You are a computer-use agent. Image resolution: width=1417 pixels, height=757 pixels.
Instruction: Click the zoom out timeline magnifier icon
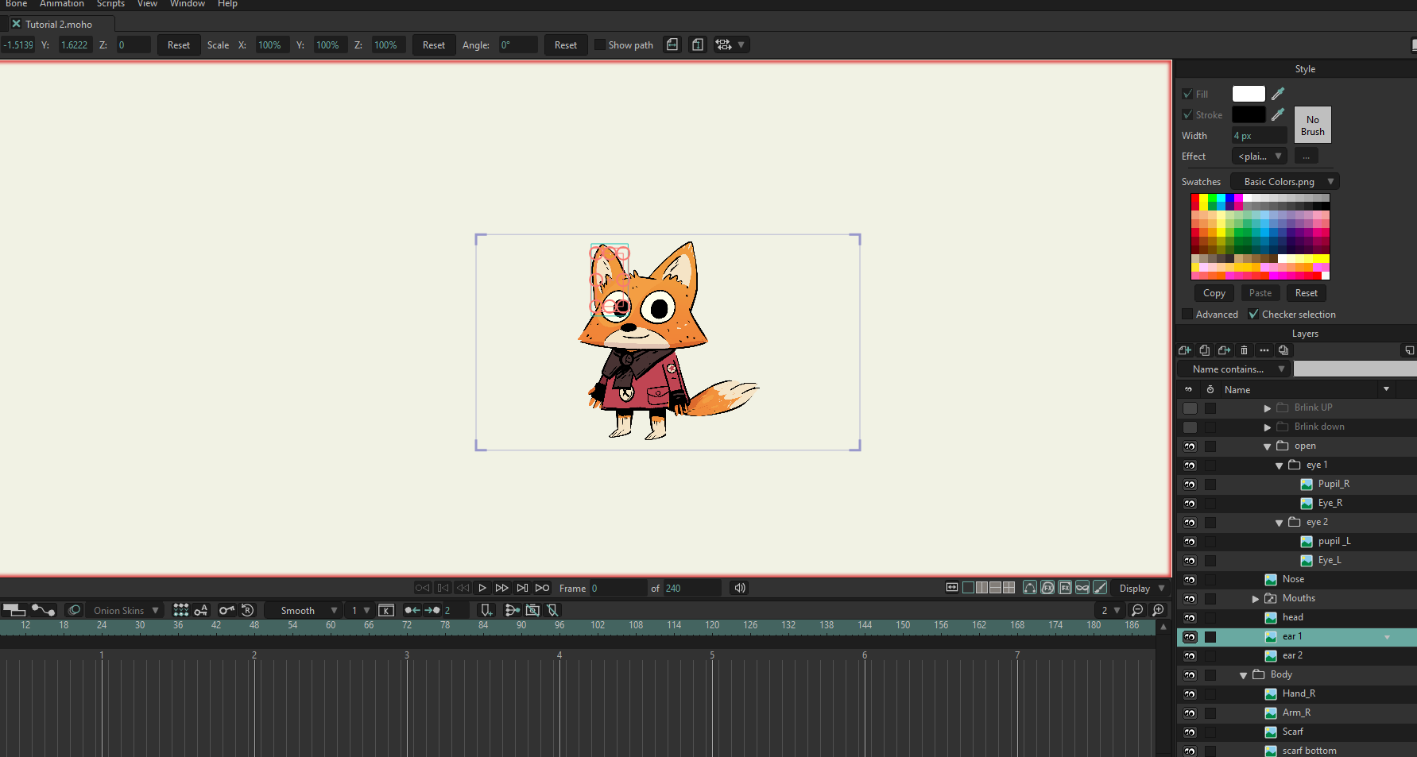point(1137,610)
